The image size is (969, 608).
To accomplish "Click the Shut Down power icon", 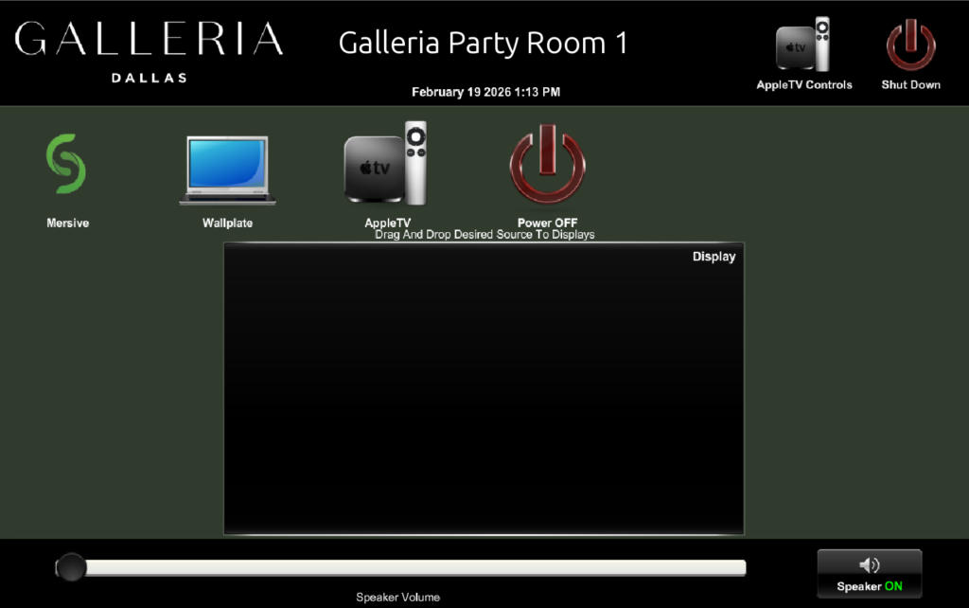I will (x=910, y=46).
